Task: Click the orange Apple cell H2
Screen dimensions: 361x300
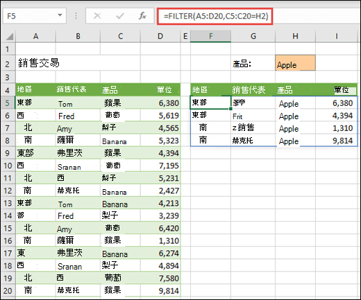Action: (x=295, y=63)
